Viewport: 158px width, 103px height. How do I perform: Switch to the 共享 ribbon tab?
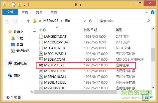[x=39, y=13]
